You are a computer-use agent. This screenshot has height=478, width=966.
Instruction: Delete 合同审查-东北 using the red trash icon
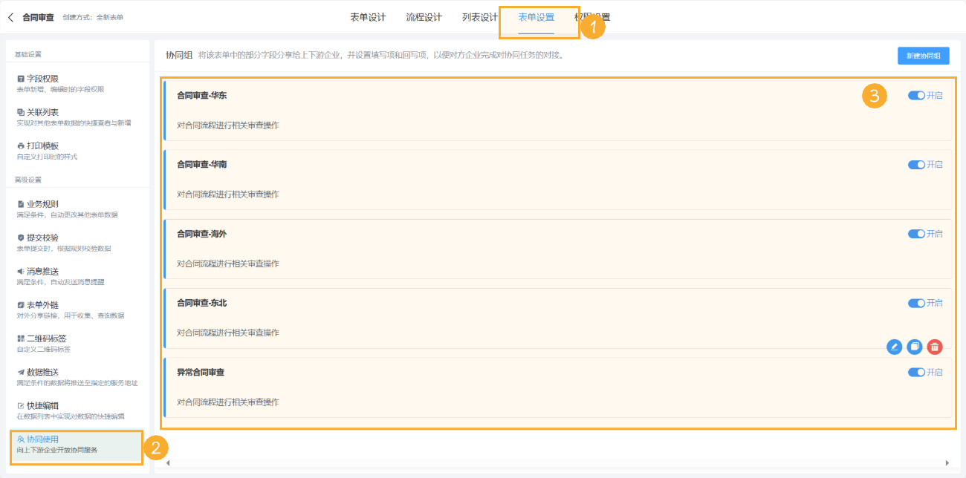pyautogui.click(x=934, y=347)
